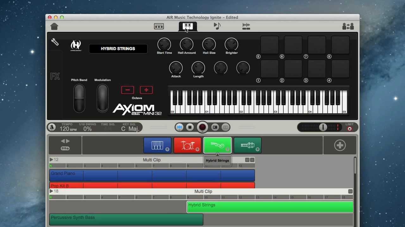Select the green Hybrid Strings player
This screenshot has height=227, width=405.
coord(217,145)
